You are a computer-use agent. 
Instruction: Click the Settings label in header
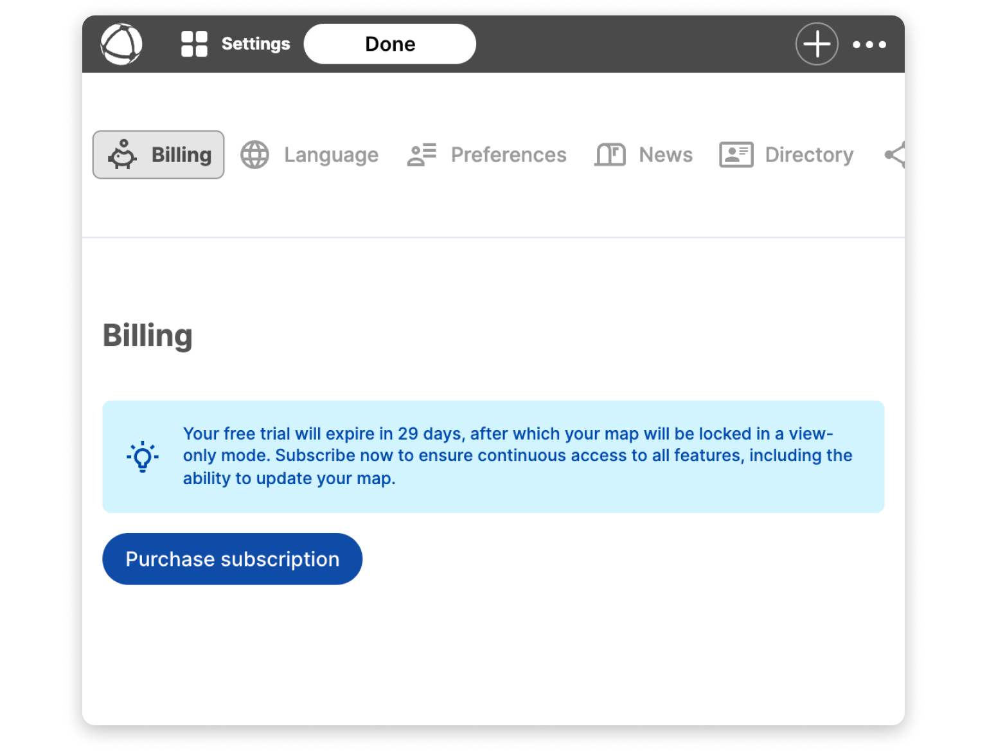[x=256, y=44]
